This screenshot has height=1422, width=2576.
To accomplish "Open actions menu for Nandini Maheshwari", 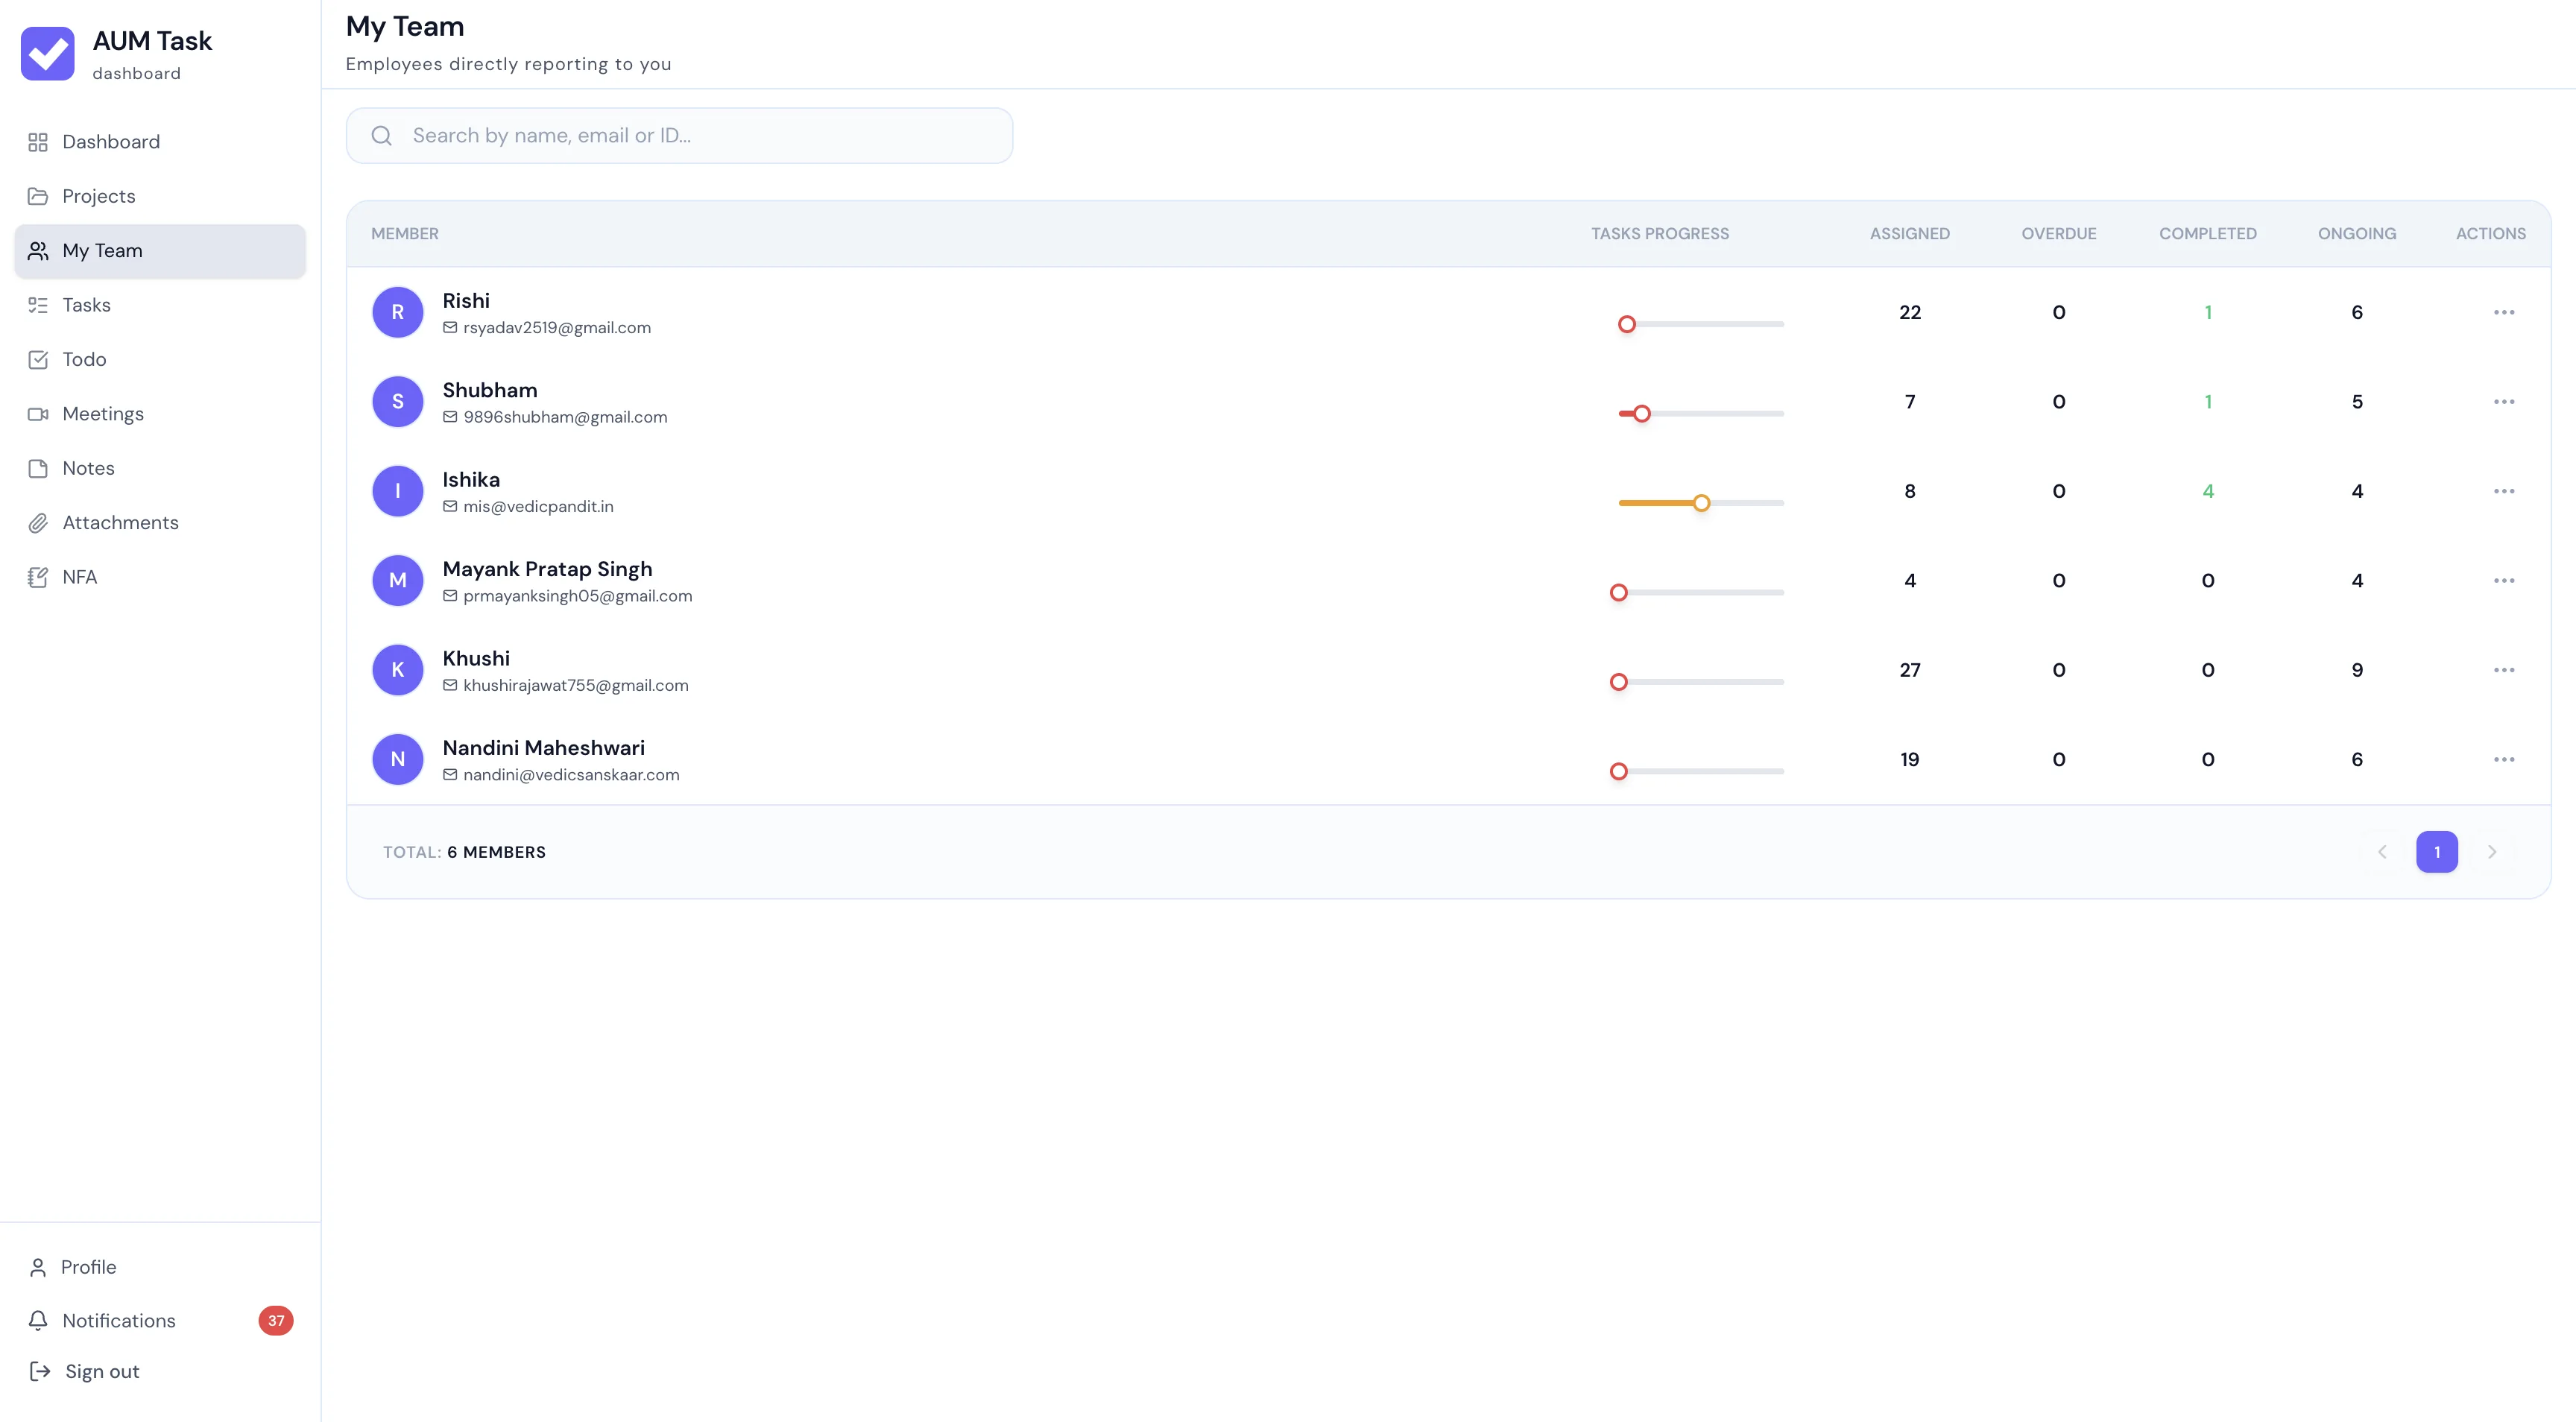I will [2503, 760].
